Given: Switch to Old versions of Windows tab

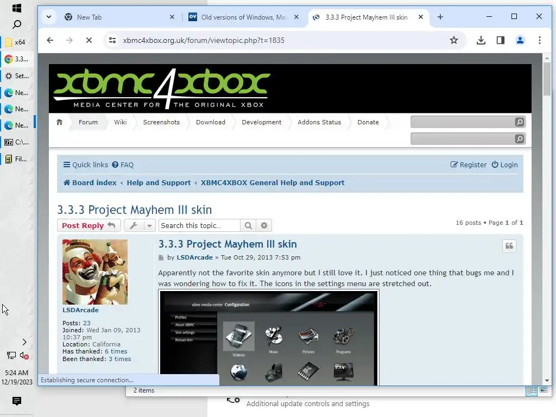Looking at the screenshot, I should coord(244,17).
